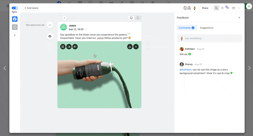
Task: Approve the post with the checkmark button
Action: 50,25
